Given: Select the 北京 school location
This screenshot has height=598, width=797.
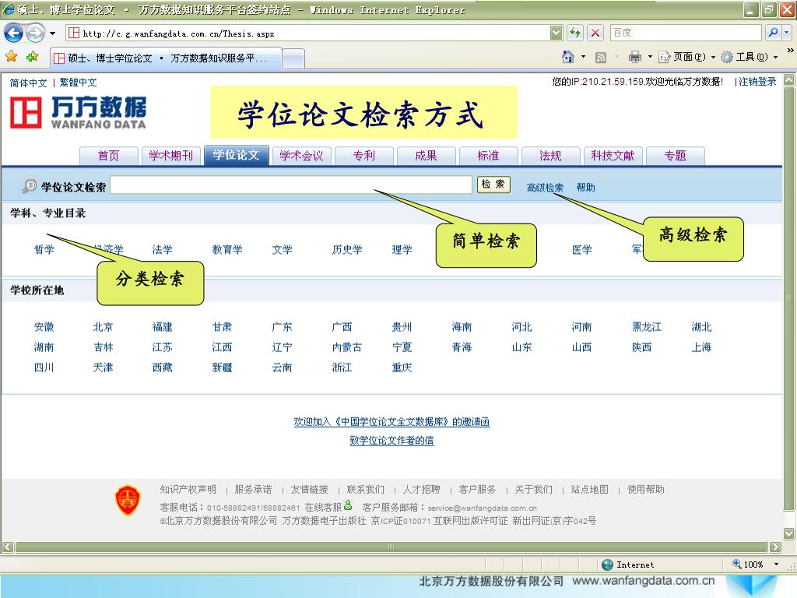Looking at the screenshot, I should tap(104, 327).
